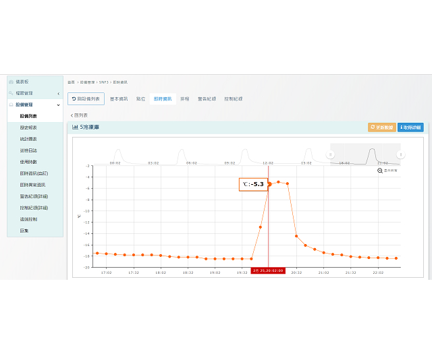432x354 pixels.
Task: Click the right handle of the range selector
Action: click(401, 154)
